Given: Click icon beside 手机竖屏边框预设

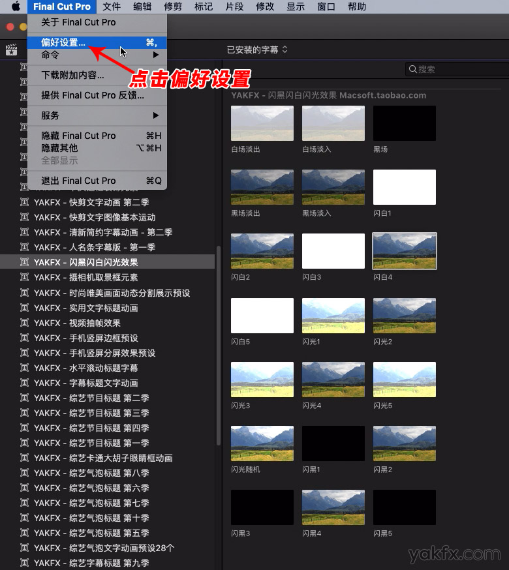Looking at the screenshot, I should click(24, 338).
